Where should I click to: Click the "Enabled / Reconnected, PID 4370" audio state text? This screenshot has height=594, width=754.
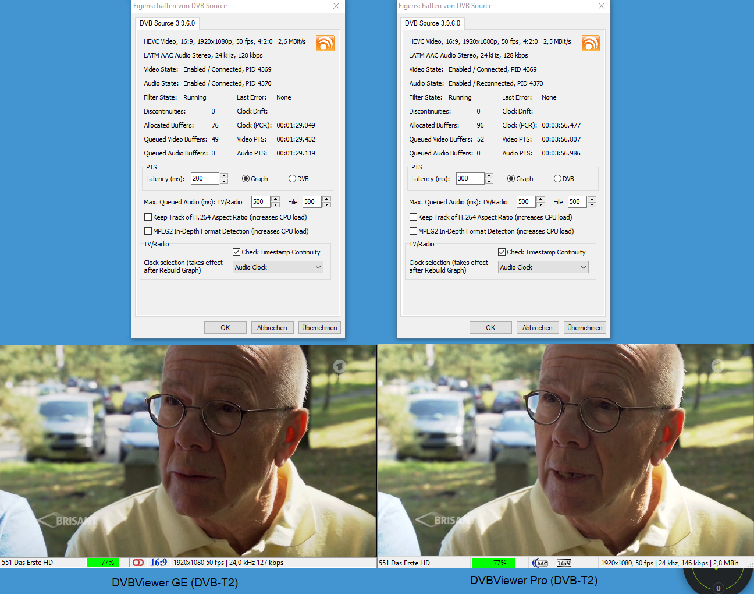click(x=496, y=83)
